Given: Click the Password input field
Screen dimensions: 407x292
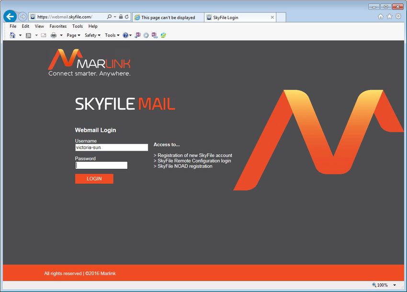Looking at the screenshot, I should [x=102, y=165].
